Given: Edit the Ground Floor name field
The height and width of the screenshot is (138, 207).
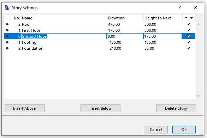Looking at the screenshot, I should (x=64, y=36).
